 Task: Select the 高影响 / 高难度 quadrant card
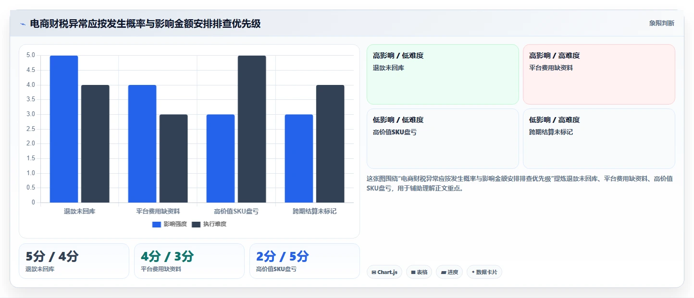[599, 74]
